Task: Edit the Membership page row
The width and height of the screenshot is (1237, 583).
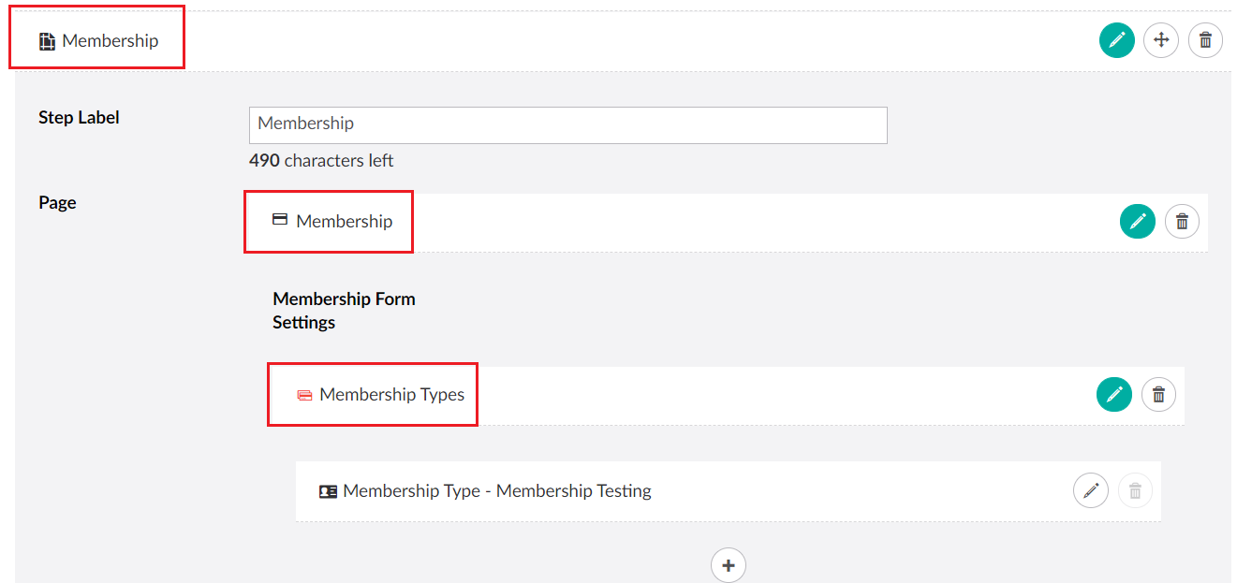Action: point(1137,222)
